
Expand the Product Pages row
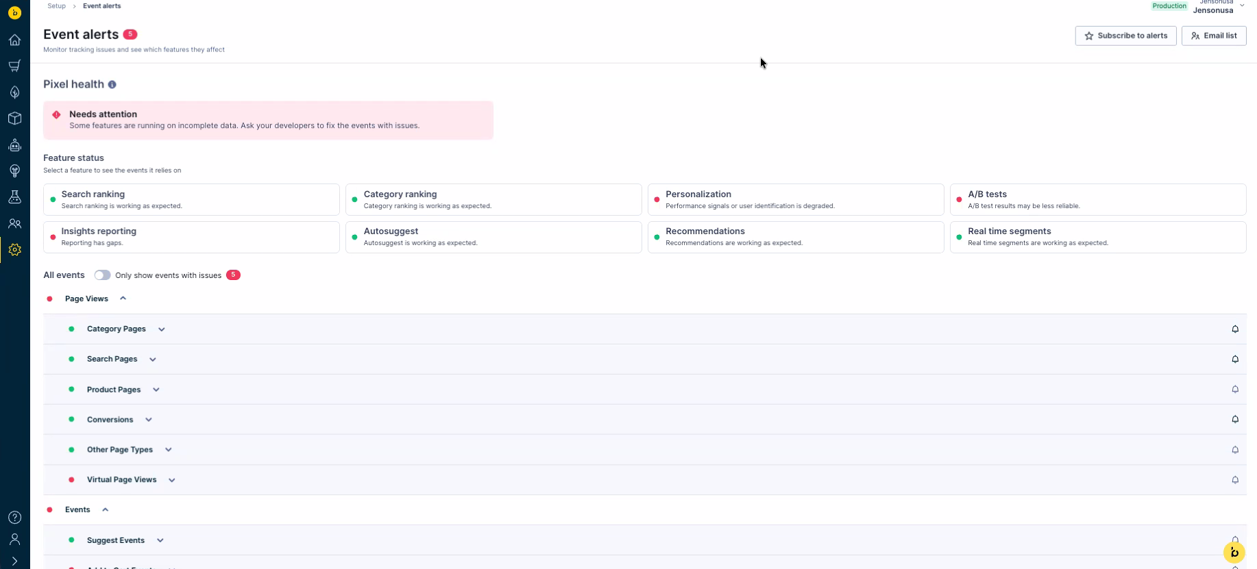156,390
